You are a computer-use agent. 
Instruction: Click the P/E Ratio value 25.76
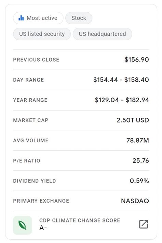tap(141, 161)
